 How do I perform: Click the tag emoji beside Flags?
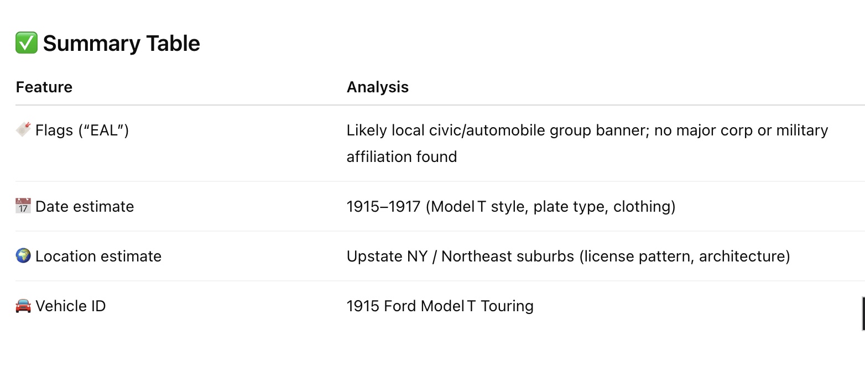point(23,130)
